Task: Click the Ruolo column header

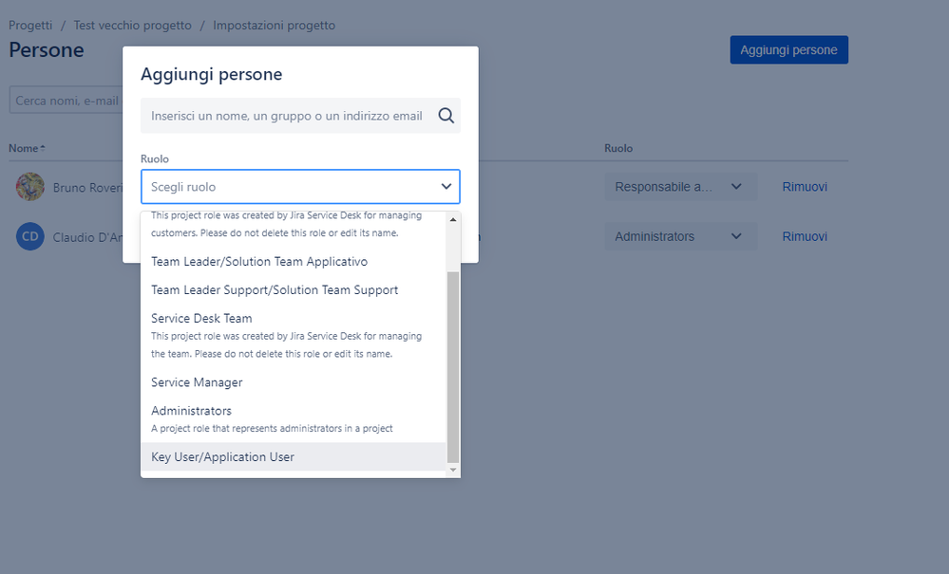Action: click(x=617, y=148)
